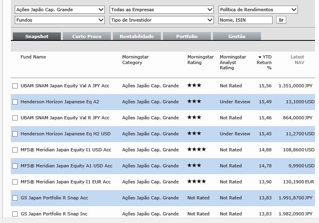The image size is (319, 223).
Task: Sort by the YTD Return % column header
Action: [x=265, y=62]
